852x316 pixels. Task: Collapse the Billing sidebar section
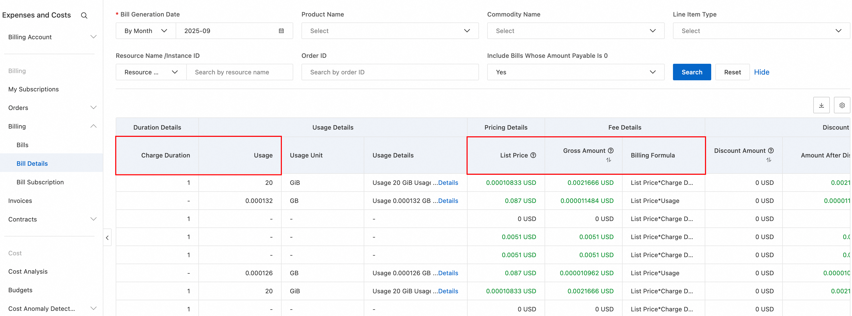(51, 126)
